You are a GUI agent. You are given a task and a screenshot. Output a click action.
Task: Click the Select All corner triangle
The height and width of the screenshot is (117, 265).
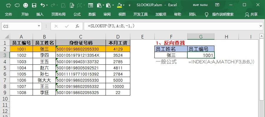click(x=6, y=37)
